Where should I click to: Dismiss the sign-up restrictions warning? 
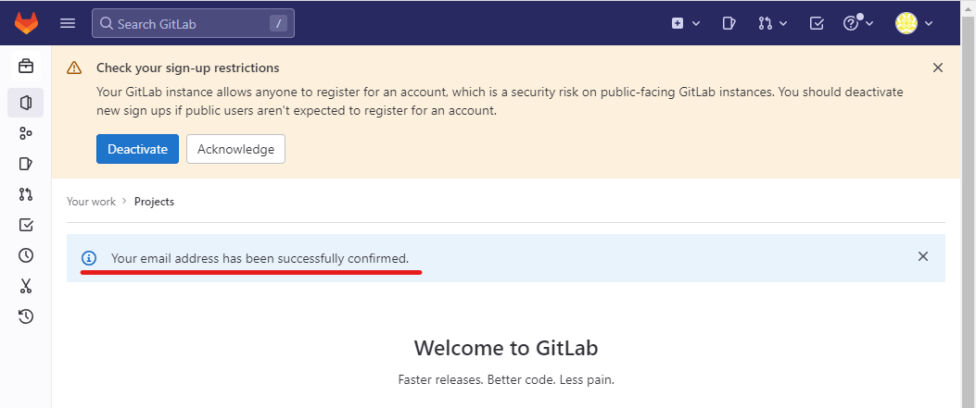(x=938, y=68)
